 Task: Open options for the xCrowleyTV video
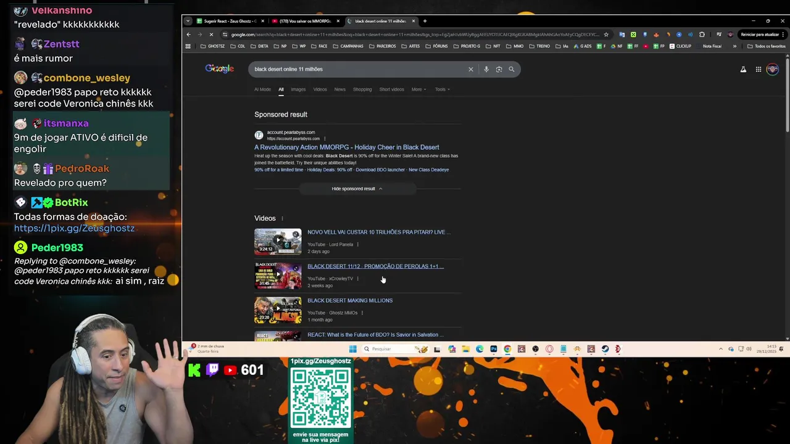pyautogui.click(x=357, y=279)
